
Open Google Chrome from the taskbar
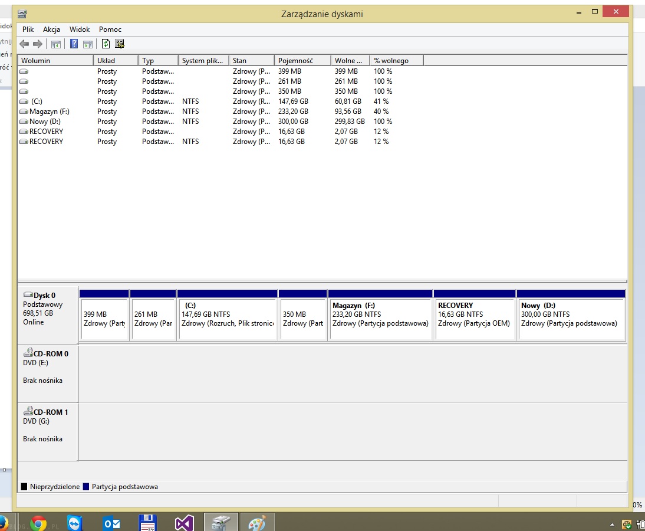38,523
